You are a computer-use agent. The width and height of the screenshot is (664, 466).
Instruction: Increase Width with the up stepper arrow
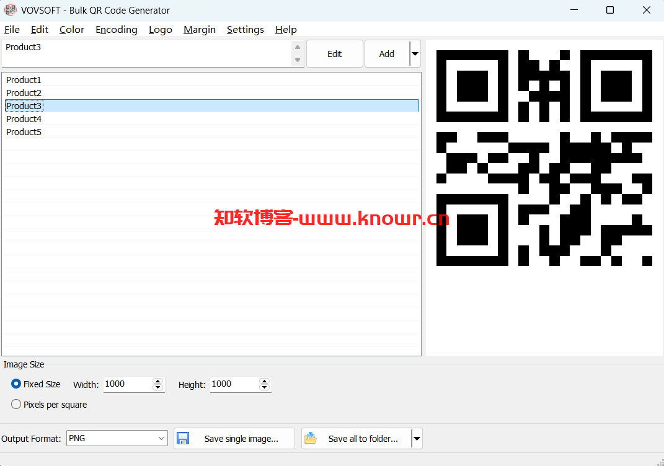point(158,381)
